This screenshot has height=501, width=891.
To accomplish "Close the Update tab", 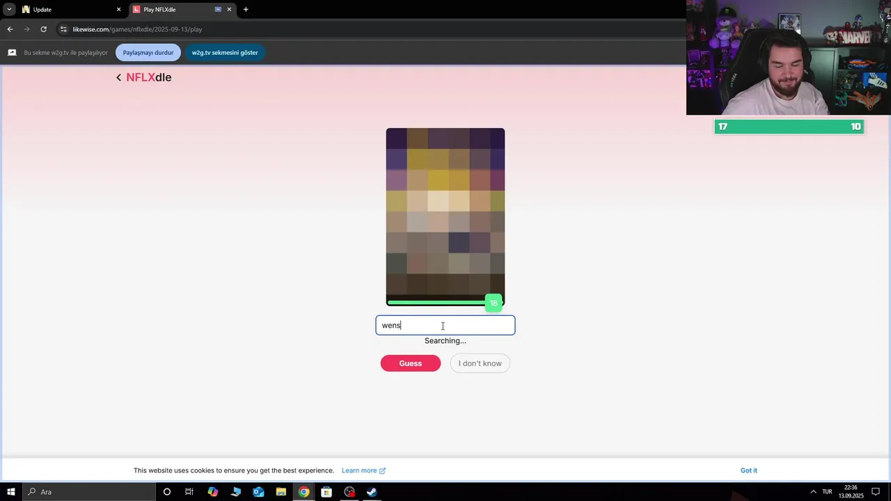I will coord(118,10).
